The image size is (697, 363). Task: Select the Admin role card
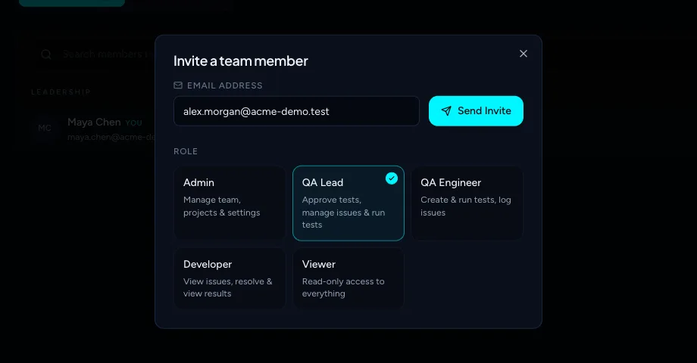point(230,203)
